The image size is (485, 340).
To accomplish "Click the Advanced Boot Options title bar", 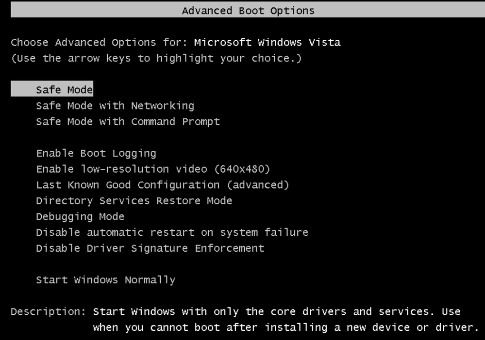I will tap(248, 11).
